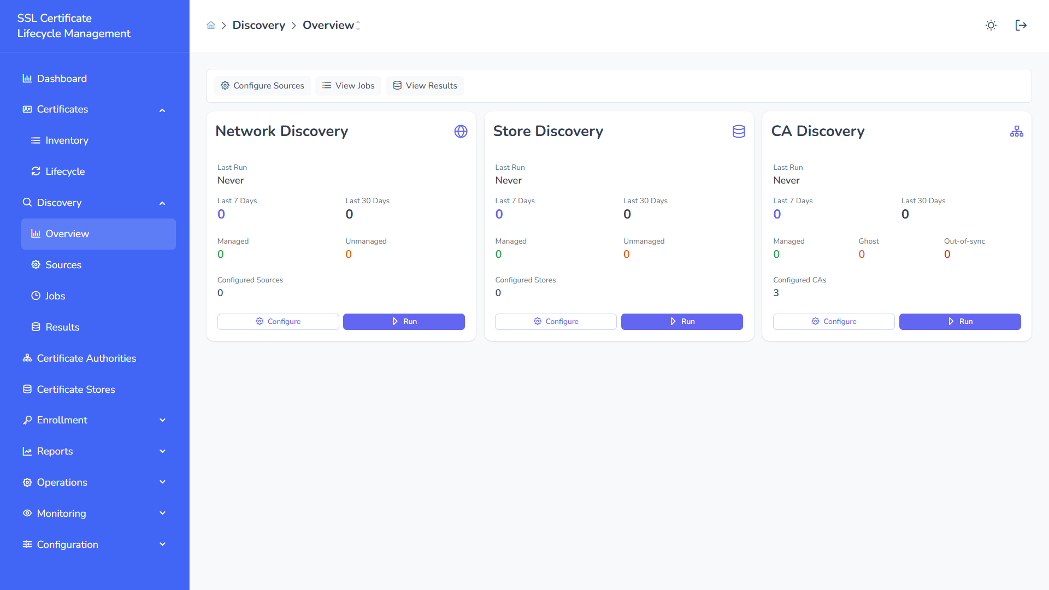Click the magnifier icon next to Discovery
Viewport: 1049px width, 590px height.
(x=27, y=202)
